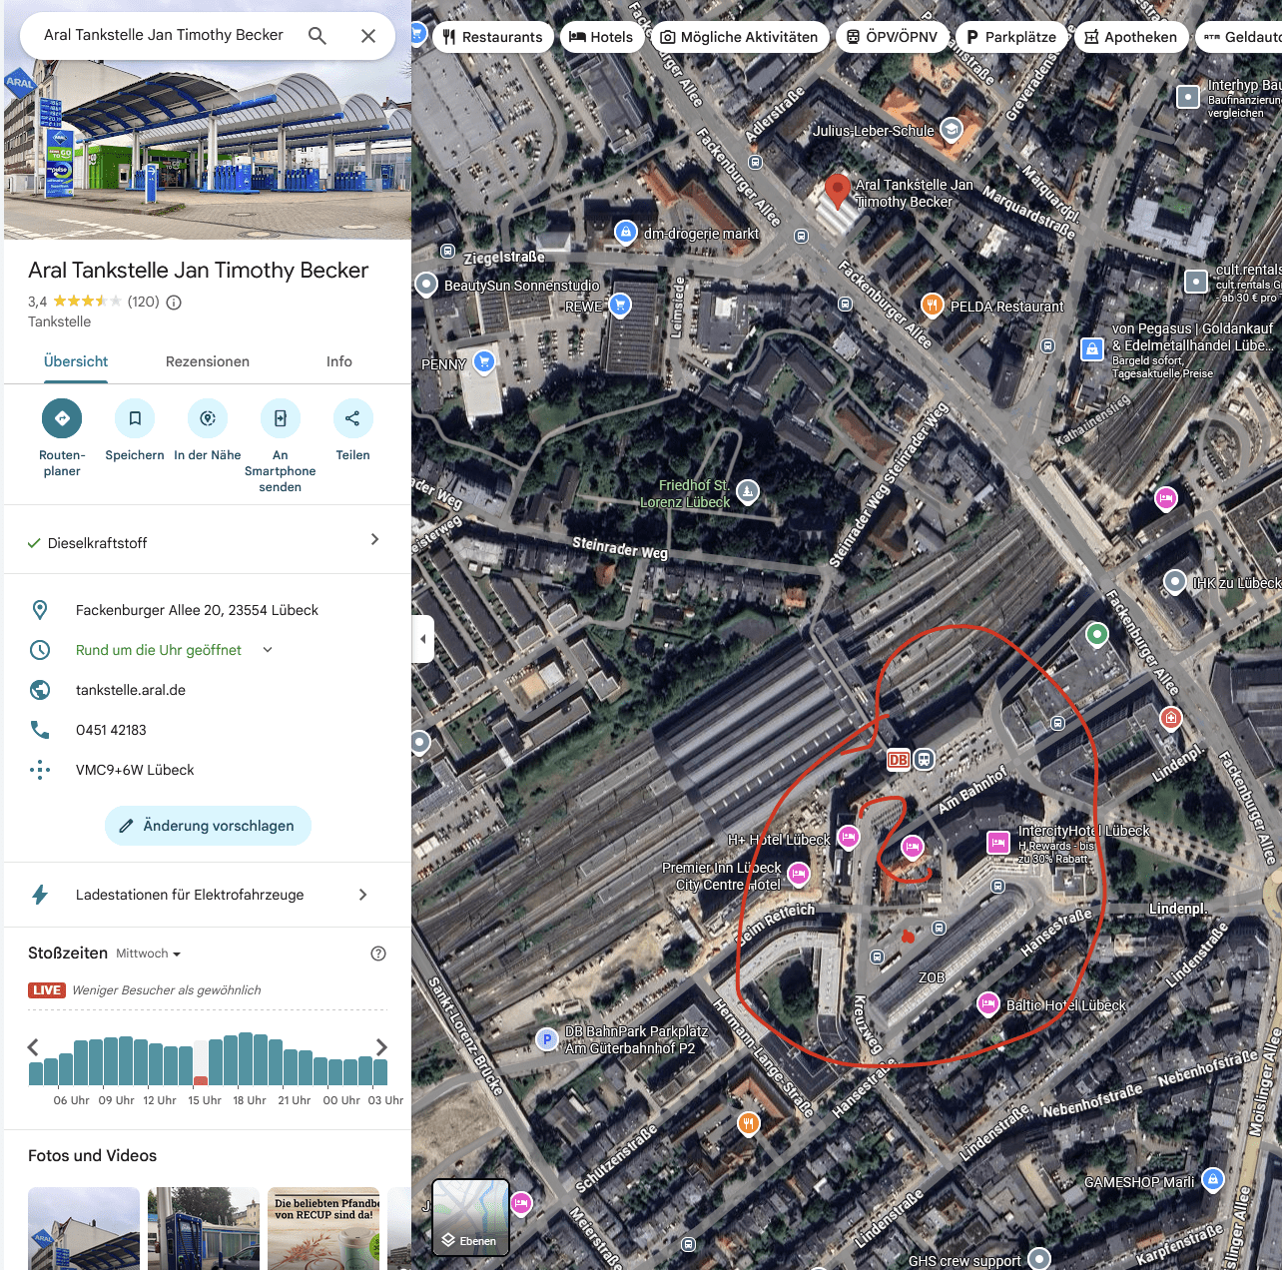Click the PENNY shopping cart marker
Screen dimensions: 1282x1270
[484, 362]
